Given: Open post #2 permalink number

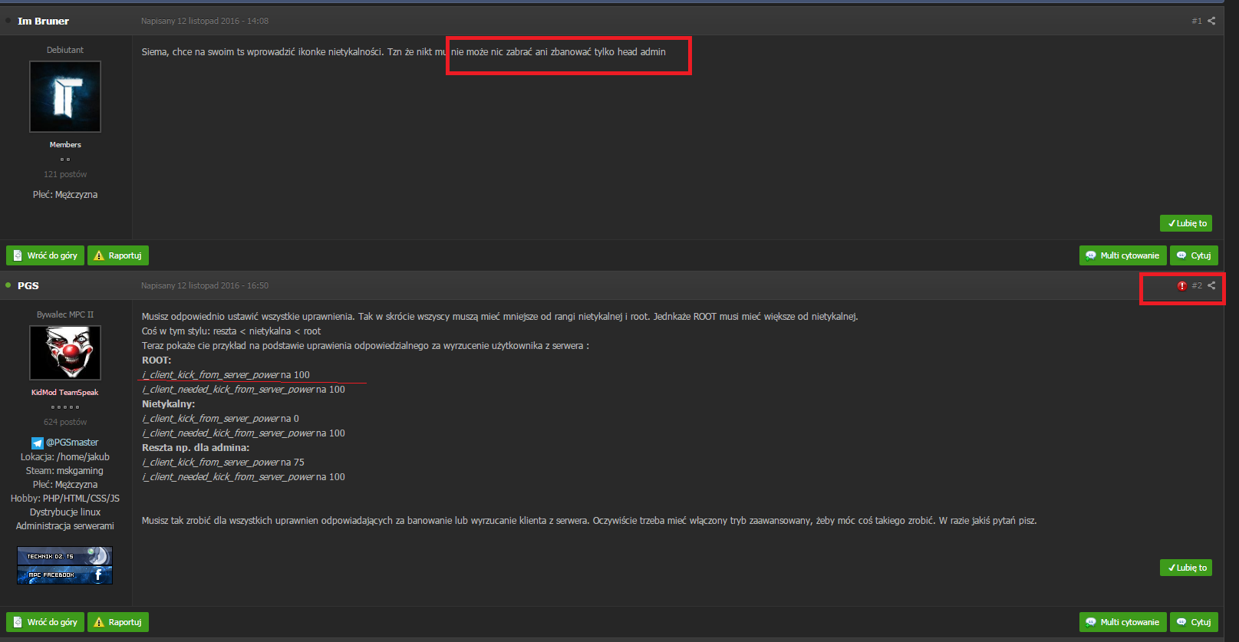Looking at the screenshot, I should point(1197,285).
